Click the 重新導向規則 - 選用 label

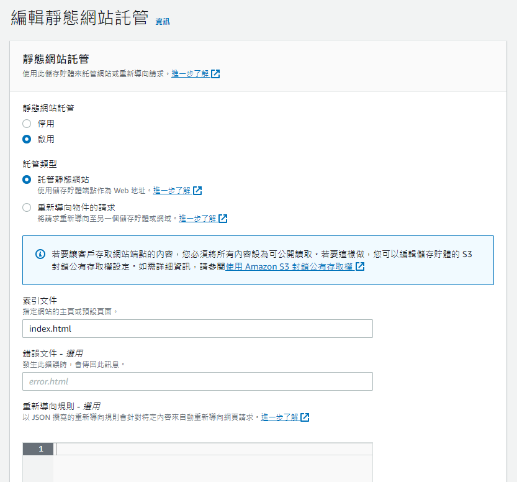click(x=61, y=406)
